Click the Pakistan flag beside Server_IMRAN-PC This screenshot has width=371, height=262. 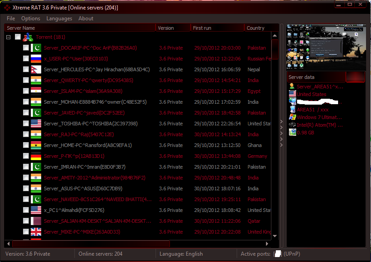(x=36, y=167)
